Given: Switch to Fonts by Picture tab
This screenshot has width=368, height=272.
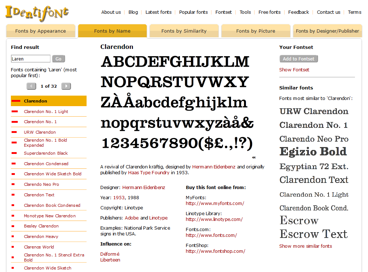Looking at the screenshot, I should (x=256, y=31).
